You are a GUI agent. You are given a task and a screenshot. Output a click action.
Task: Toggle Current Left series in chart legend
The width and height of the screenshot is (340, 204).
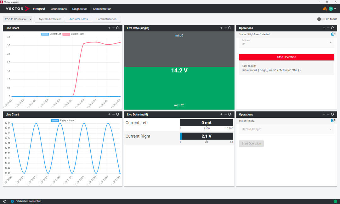coord(51,34)
